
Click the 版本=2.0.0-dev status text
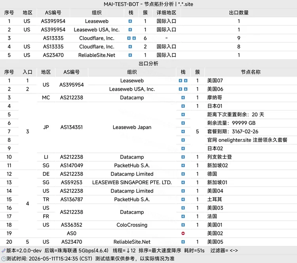[24, 251]
